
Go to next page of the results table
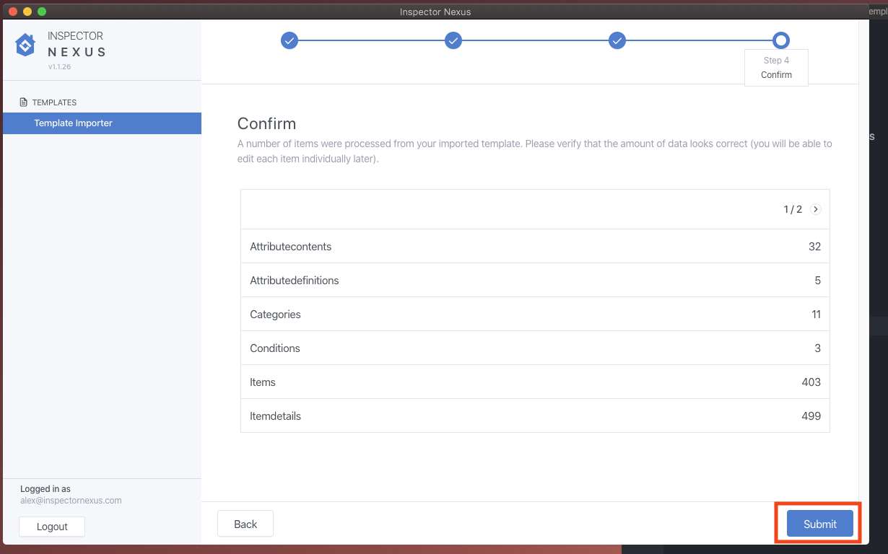pos(815,209)
